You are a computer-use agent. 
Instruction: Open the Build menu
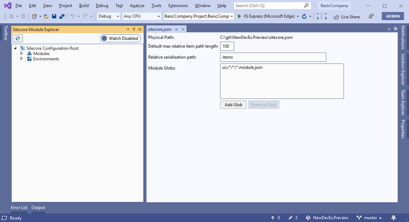click(84, 5)
